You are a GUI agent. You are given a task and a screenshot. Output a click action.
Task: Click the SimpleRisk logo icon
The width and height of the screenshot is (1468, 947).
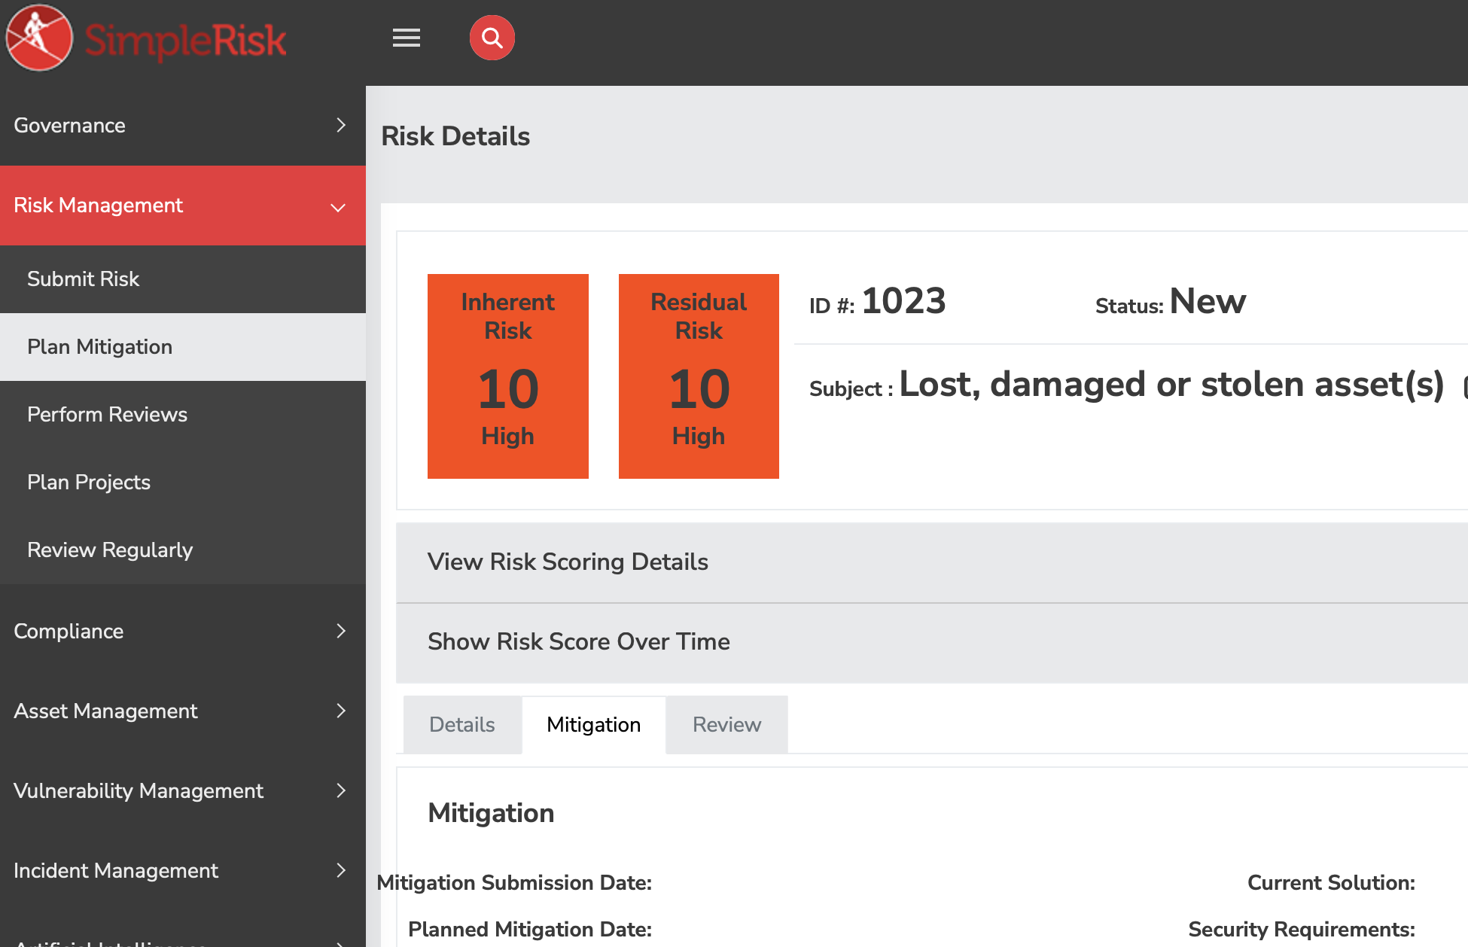point(39,38)
